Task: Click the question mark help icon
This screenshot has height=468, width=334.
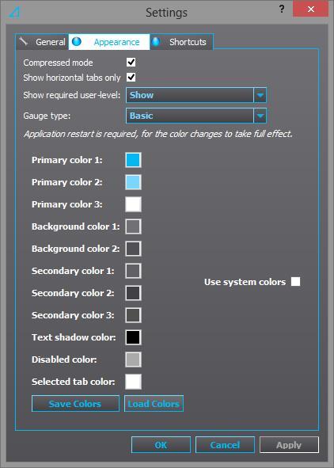Action: click(282, 9)
